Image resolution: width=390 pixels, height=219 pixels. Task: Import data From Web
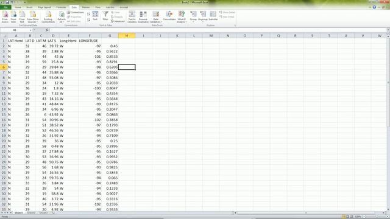[x=13, y=17]
